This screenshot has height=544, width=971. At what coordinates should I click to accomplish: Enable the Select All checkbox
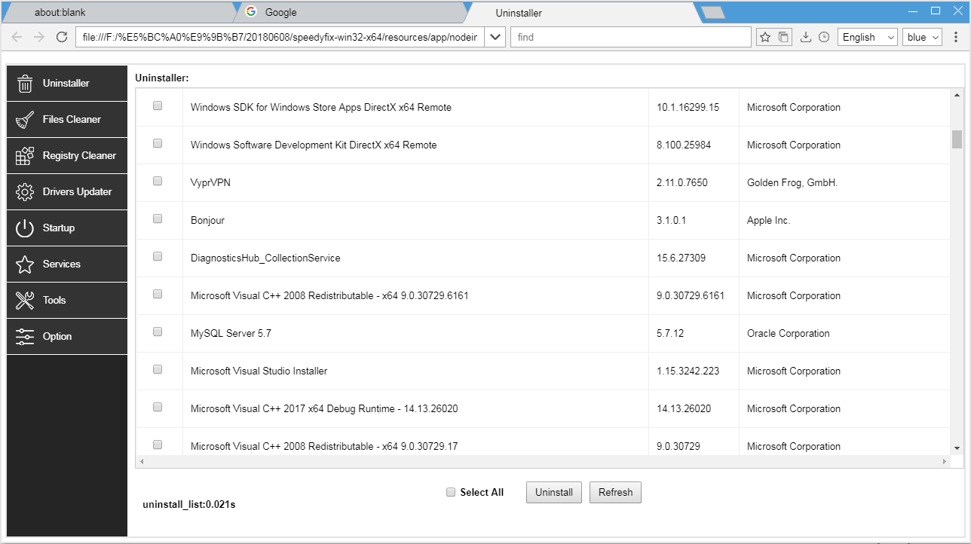point(451,492)
